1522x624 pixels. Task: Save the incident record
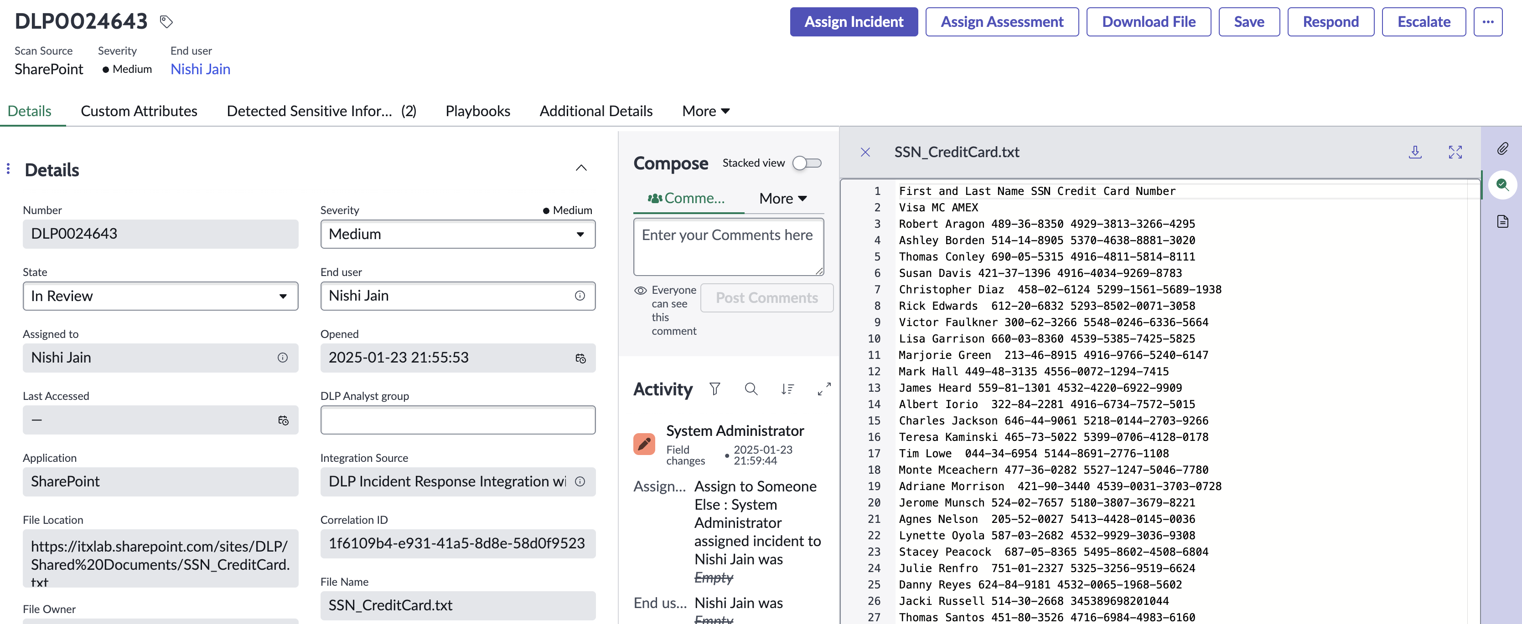coord(1249,22)
